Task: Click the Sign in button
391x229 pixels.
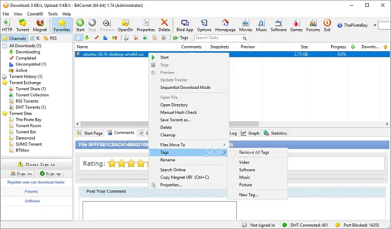Action: click(x=21, y=174)
